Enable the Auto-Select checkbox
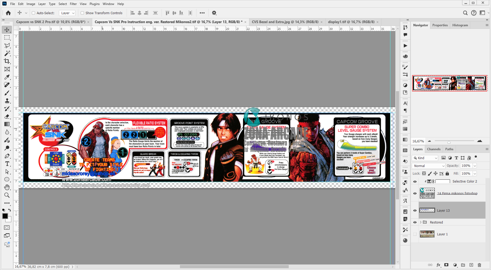The image size is (491, 270). click(33, 13)
